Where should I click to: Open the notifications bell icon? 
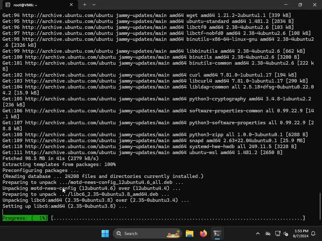pyautogui.click(x=314, y=233)
